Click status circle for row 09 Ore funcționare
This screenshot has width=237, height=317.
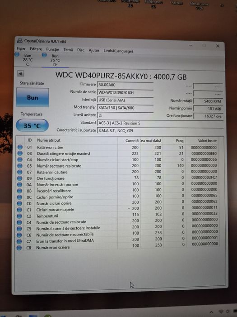[x=19, y=178]
